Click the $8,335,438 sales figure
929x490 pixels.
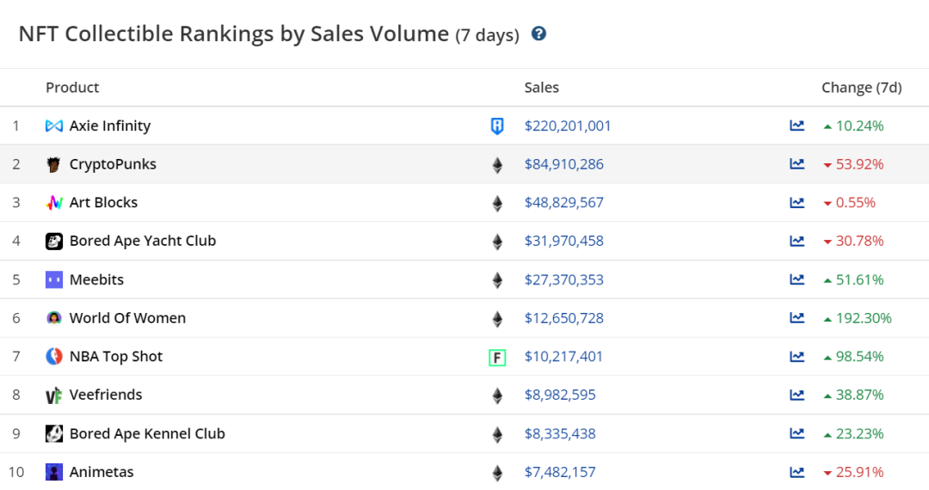click(560, 434)
